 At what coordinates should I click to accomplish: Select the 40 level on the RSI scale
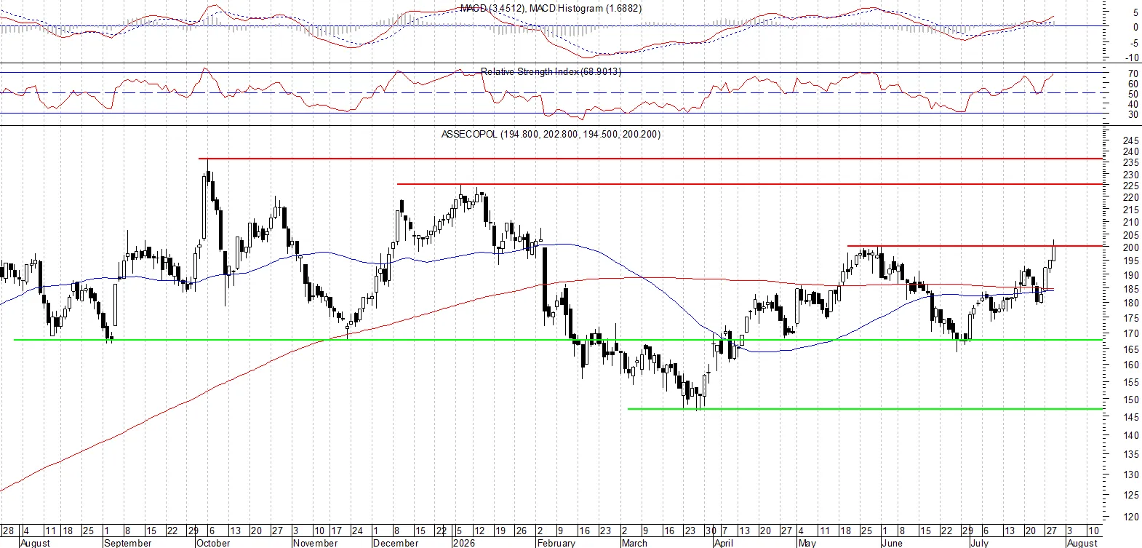pos(1133,105)
